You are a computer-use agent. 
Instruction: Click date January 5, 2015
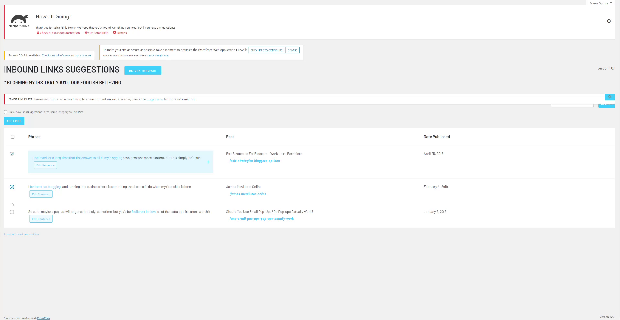pos(435,212)
